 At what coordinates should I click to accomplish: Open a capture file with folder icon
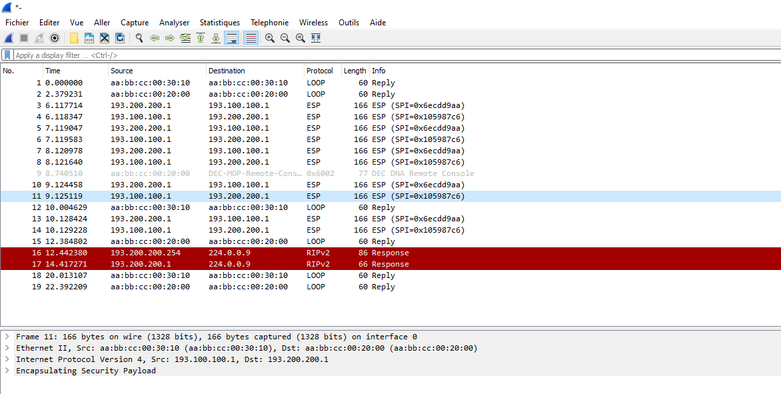pyautogui.click(x=74, y=38)
